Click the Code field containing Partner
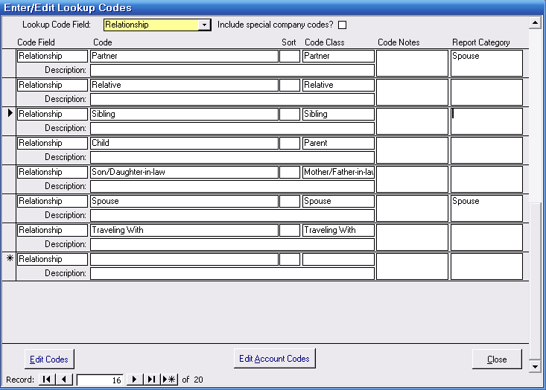 pyautogui.click(x=183, y=56)
